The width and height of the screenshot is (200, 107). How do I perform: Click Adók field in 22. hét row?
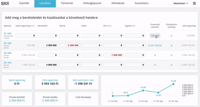click(91, 45)
